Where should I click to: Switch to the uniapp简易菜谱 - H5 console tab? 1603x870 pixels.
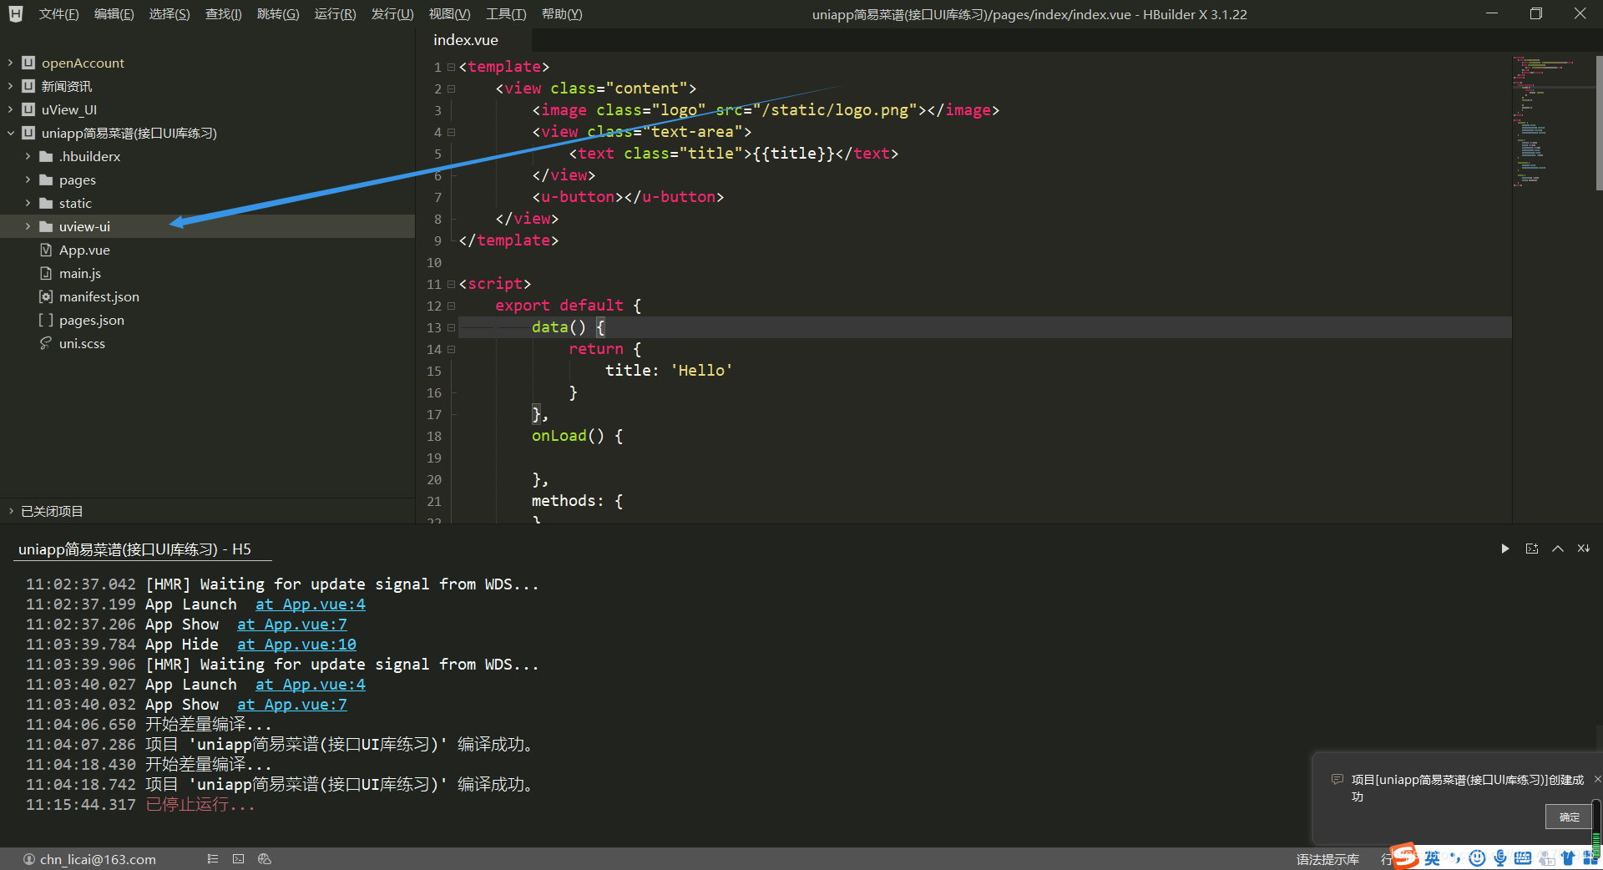pos(134,549)
